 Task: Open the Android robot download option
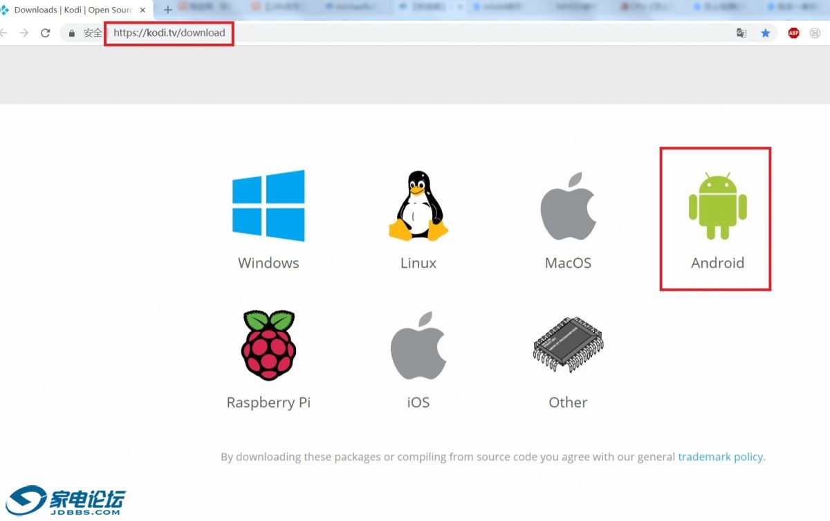pos(717,206)
